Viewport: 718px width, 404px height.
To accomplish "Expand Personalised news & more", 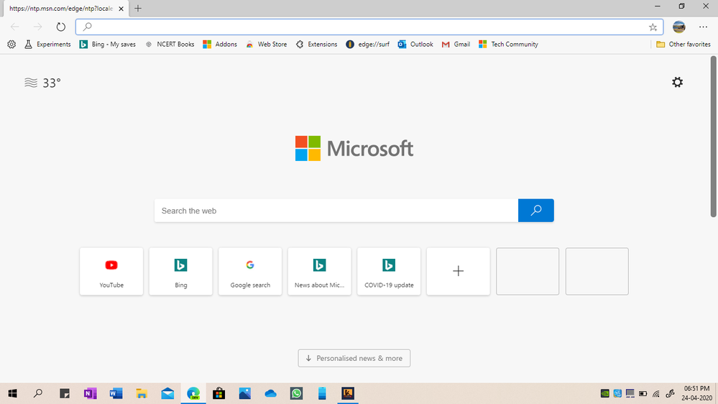I will click(x=354, y=358).
